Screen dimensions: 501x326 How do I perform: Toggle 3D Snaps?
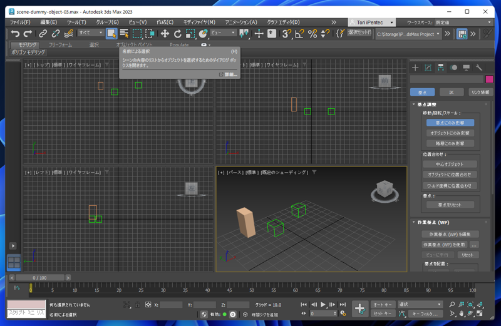tap(287, 34)
